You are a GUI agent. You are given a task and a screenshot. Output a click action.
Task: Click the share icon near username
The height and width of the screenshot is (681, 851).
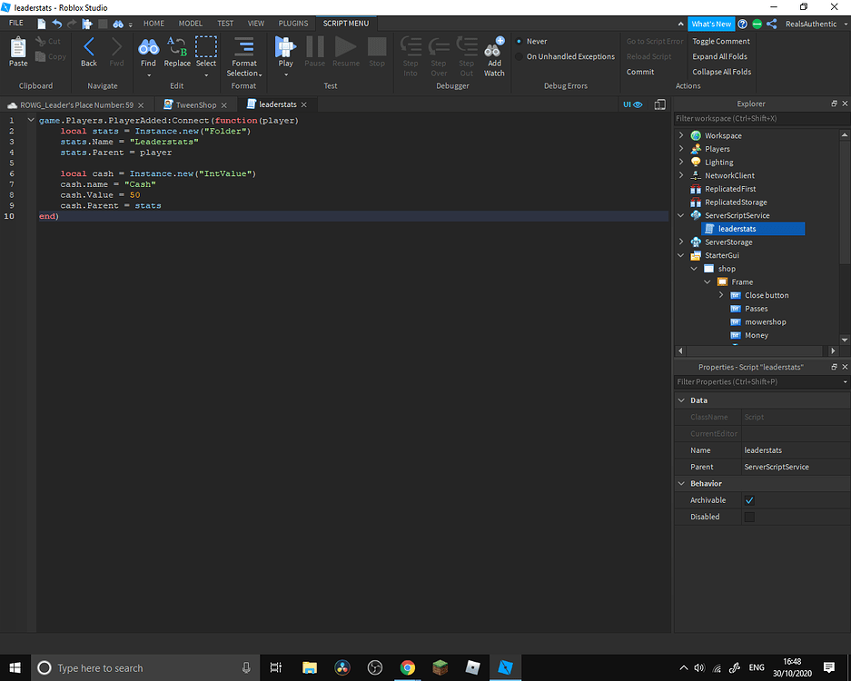click(x=772, y=24)
